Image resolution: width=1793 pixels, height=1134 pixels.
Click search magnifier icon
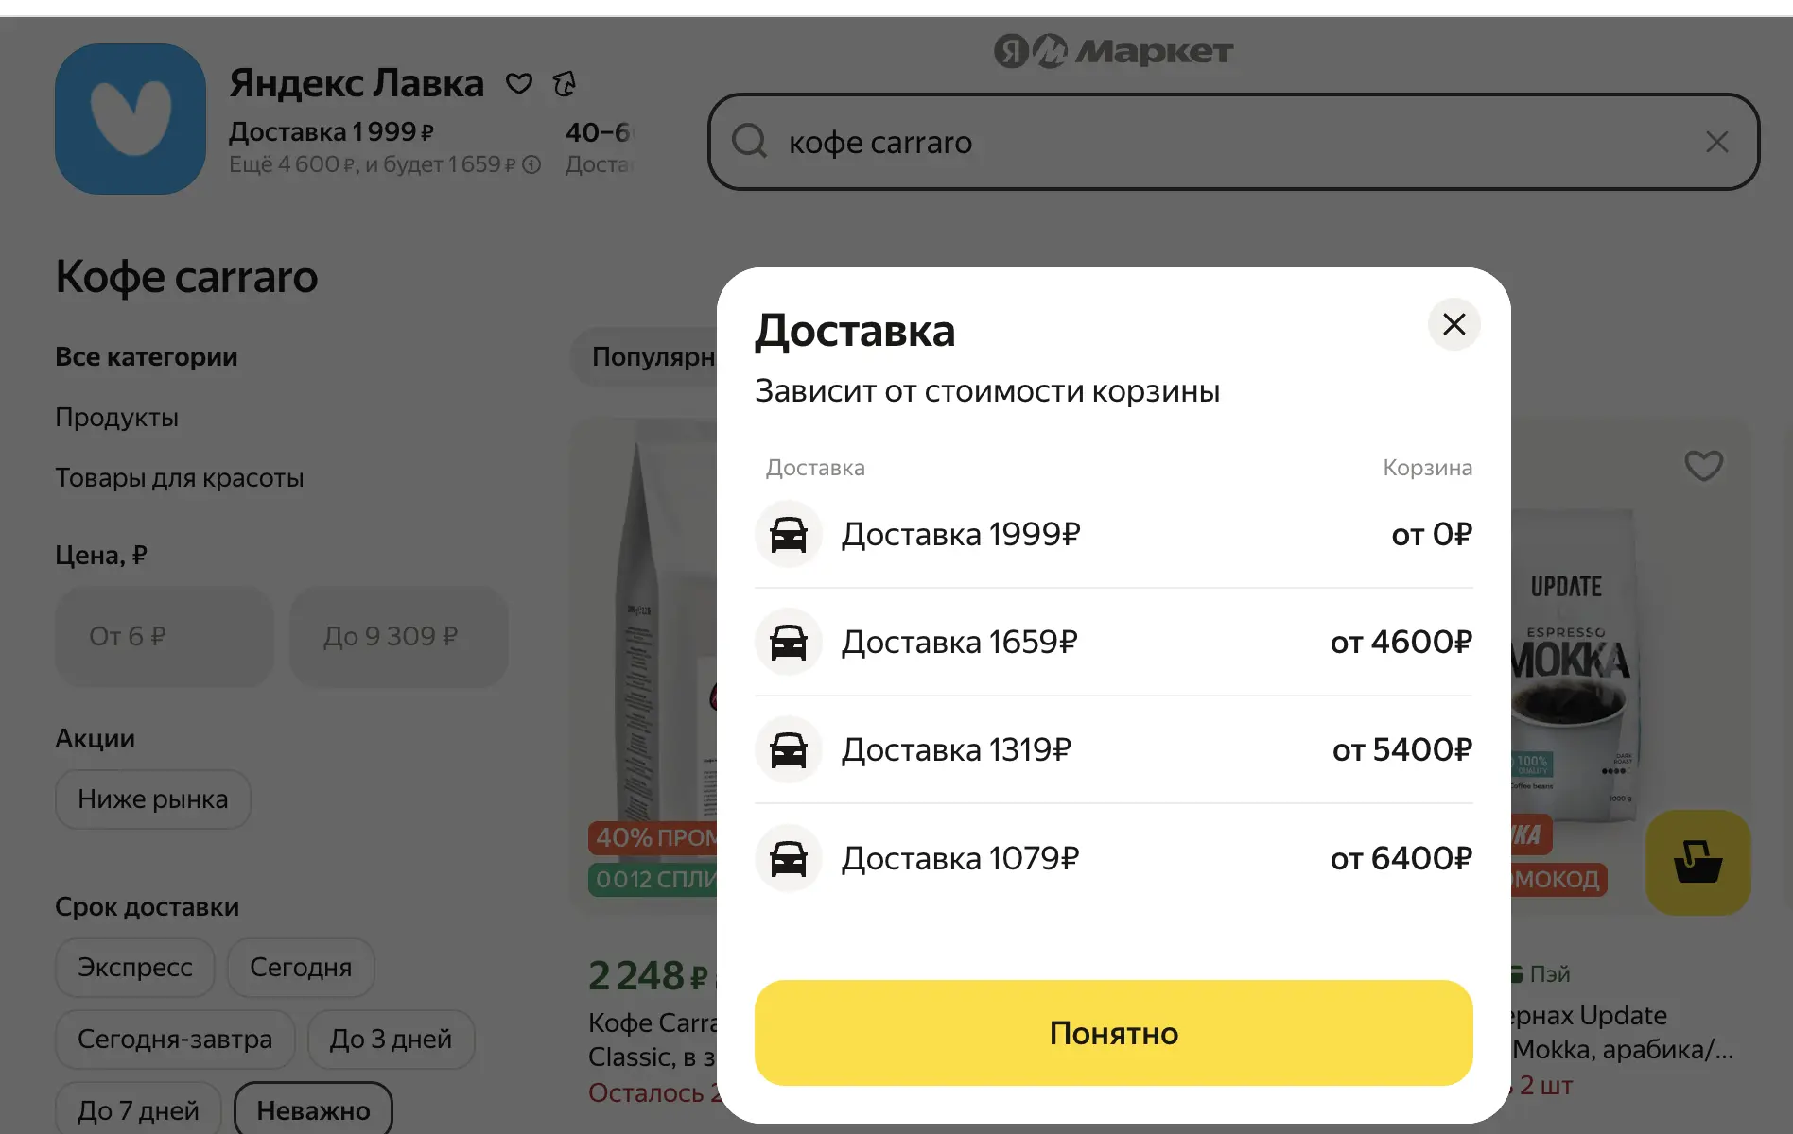coord(749,142)
